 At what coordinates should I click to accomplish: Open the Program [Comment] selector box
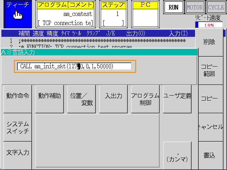(66, 14)
